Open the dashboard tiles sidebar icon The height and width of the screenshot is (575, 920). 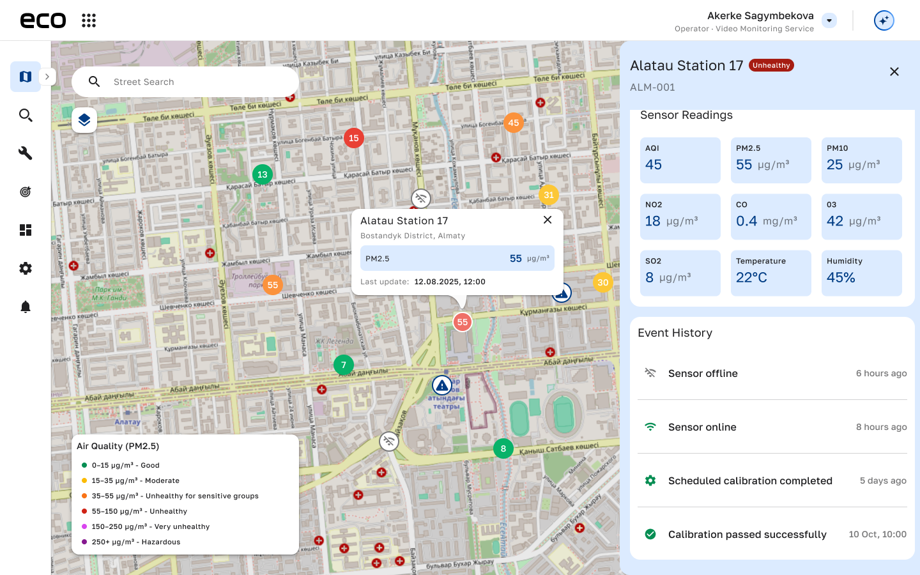[26, 230]
